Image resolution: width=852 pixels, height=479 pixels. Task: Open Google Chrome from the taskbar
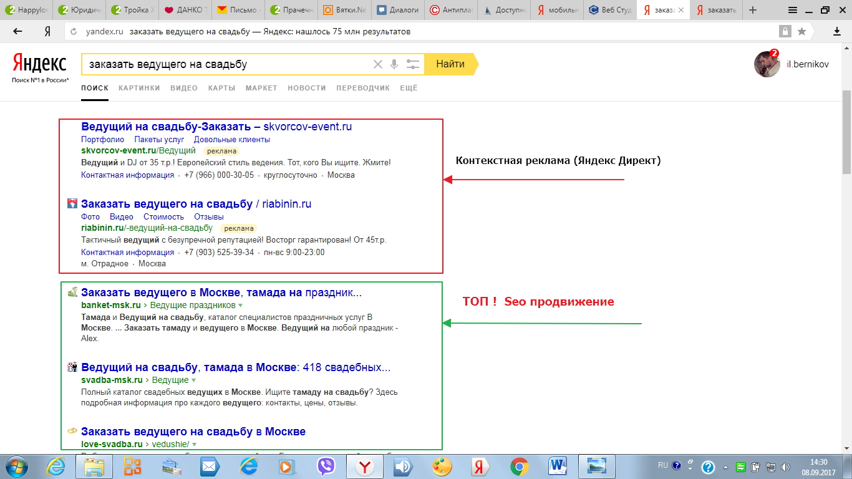coord(519,466)
